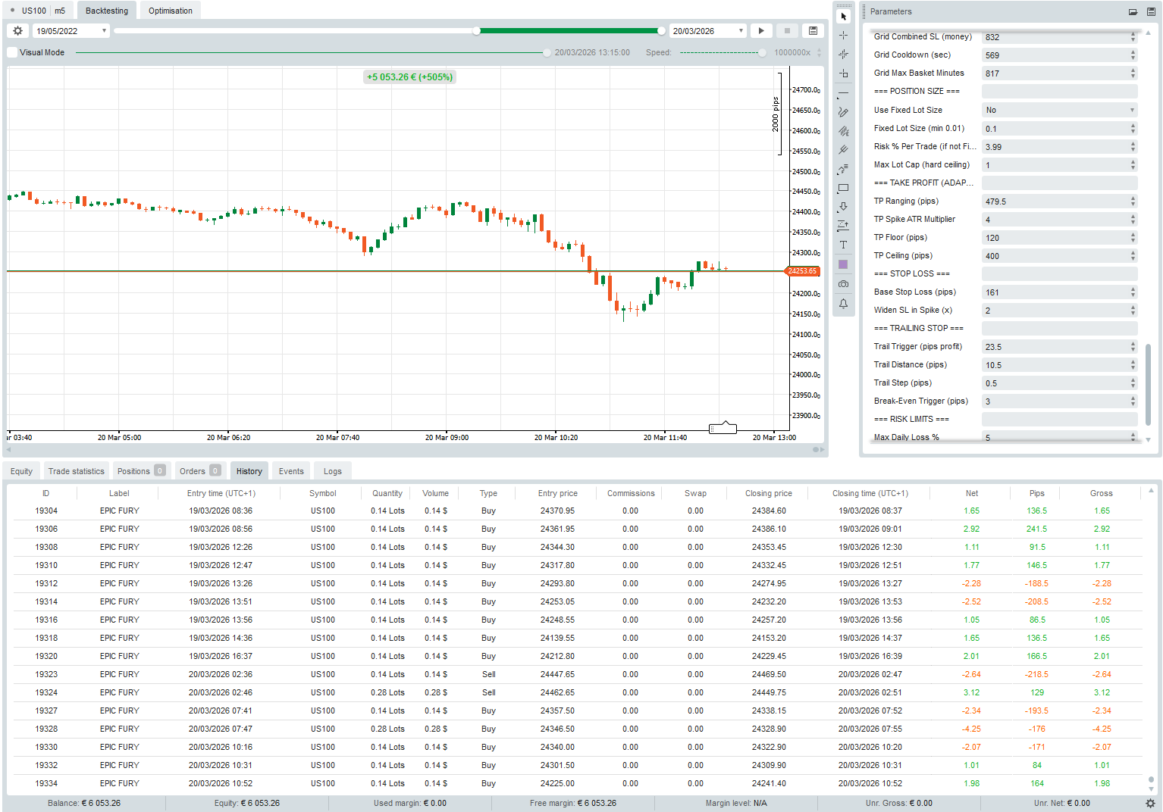Select the arrow cursor tool
This screenshot has height=812, width=1163.
pyautogui.click(x=843, y=17)
